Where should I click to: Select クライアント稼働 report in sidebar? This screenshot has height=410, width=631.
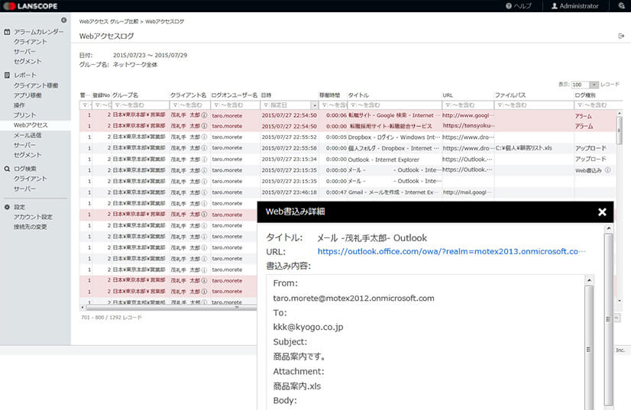pos(36,86)
